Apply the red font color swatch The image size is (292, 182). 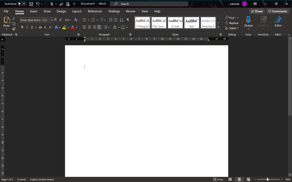72,27
